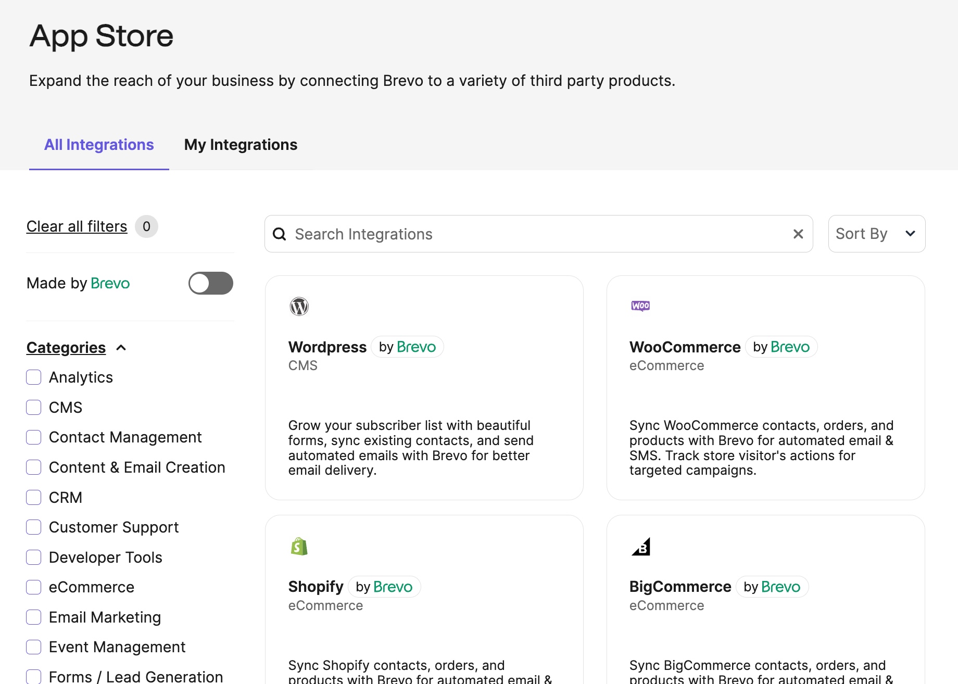Screen dimensions: 958x684
Task: Click the Shopify bag icon
Action: [299, 547]
